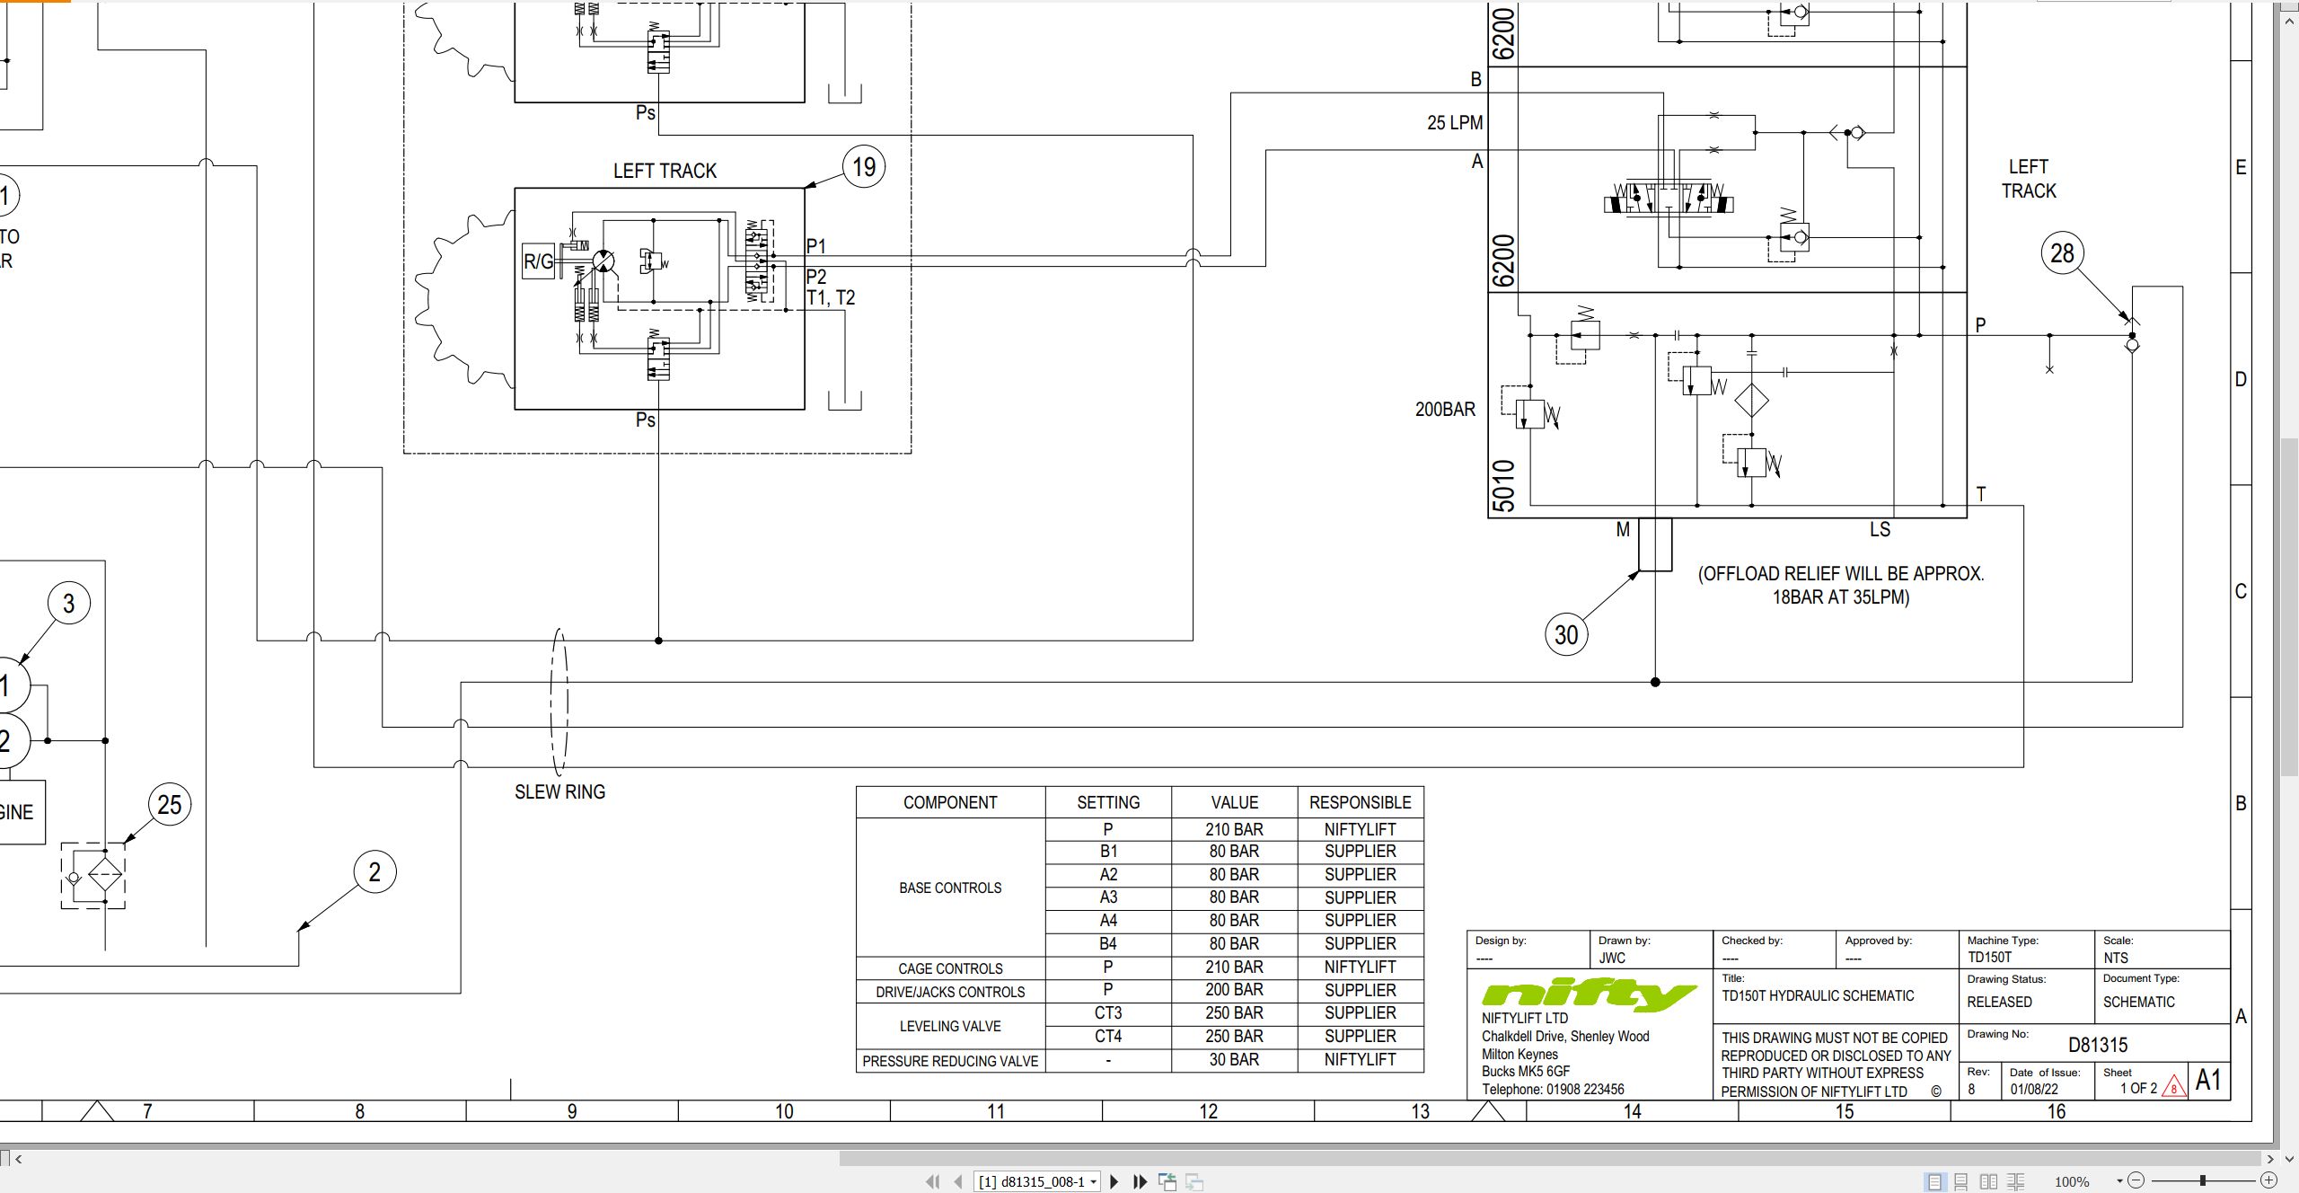Viewport: 2299px width, 1193px height.
Task: Click the title 'TD150T HYDRAULIC SCHEMATIC'
Action: [x=1818, y=996]
